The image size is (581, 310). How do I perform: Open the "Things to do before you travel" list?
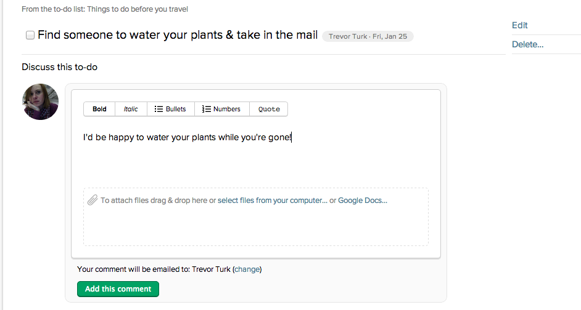click(x=138, y=9)
